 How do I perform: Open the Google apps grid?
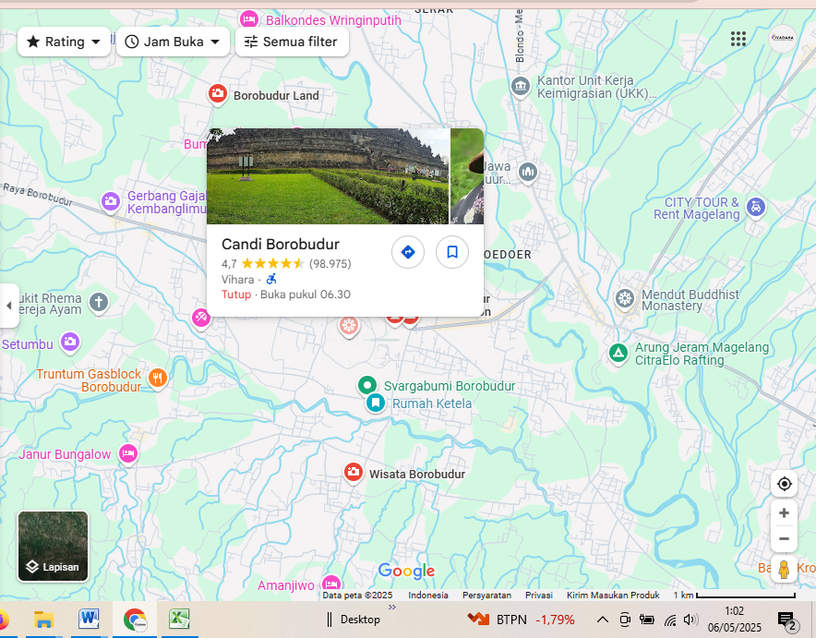point(738,39)
